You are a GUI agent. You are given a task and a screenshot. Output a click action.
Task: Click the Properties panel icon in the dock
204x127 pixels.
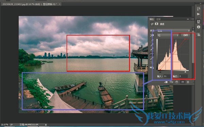199,21
